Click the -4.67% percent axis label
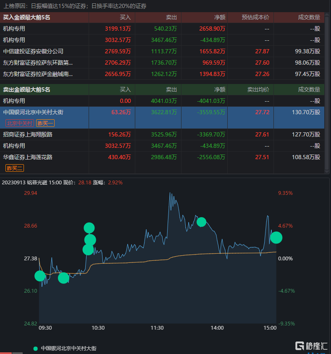 [286, 291]
